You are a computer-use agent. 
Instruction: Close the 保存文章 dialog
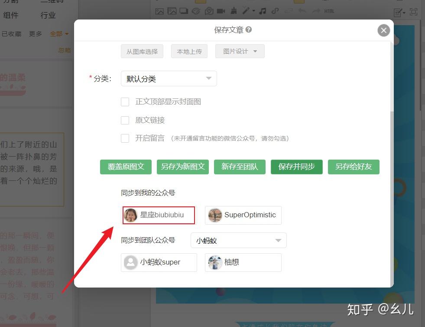click(x=383, y=30)
